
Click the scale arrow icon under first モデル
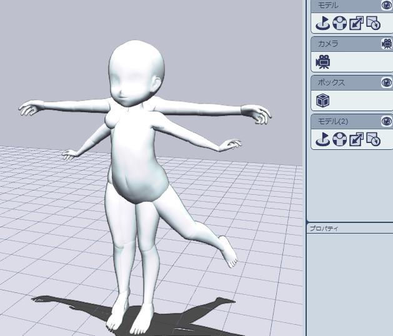pyautogui.click(x=356, y=24)
